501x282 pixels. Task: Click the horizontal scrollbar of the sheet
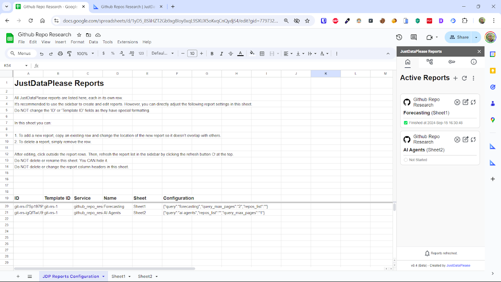(105, 269)
